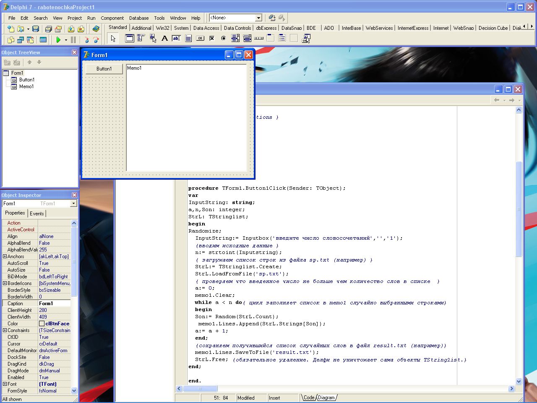Screen dimensions: 537x403
Task: Expand the Anchors property
Action: pyautogui.click(x=5, y=256)
